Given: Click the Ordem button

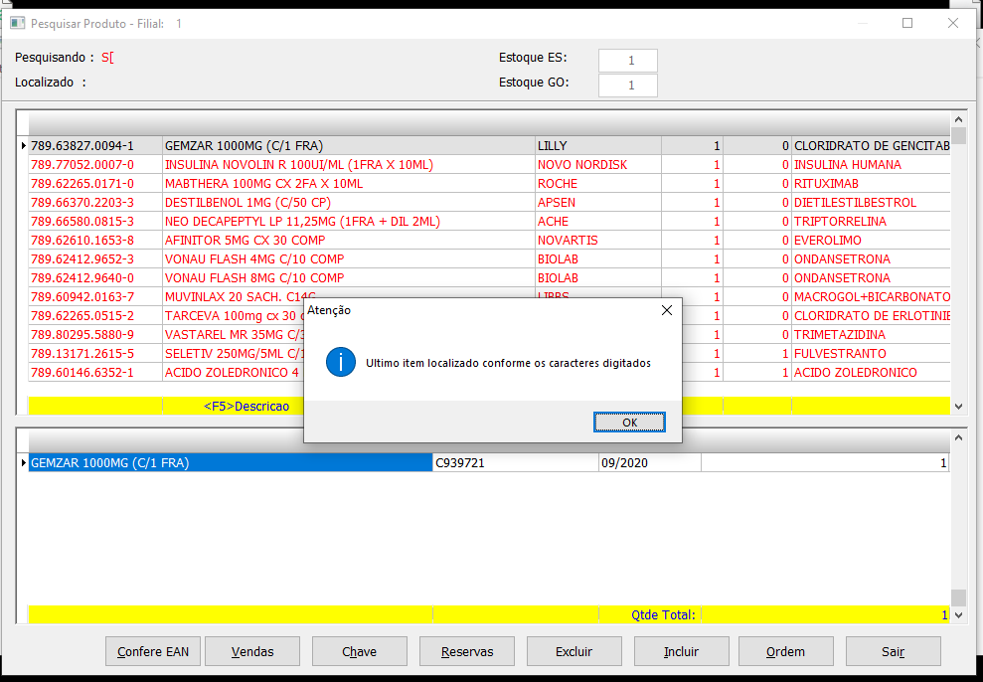Looking at the screenshot, I should pyautogui.click(x=785, y=652).
